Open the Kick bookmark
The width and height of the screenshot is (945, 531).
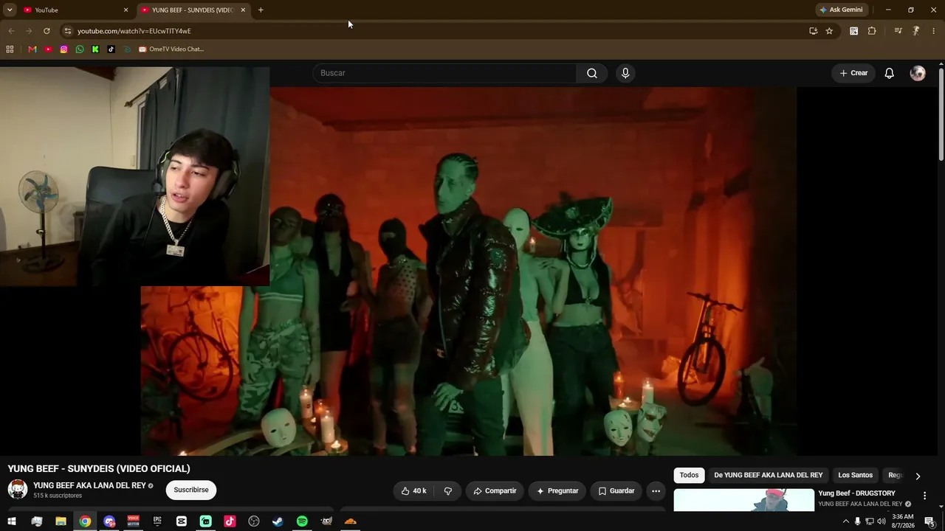click(x=95, y=49)
